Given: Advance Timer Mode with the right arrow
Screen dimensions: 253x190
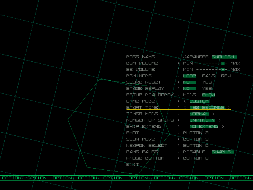Looking at the screenshot, I should point(213,114).
